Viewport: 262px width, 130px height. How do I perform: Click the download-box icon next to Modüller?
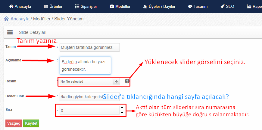[x=112, y=7]
